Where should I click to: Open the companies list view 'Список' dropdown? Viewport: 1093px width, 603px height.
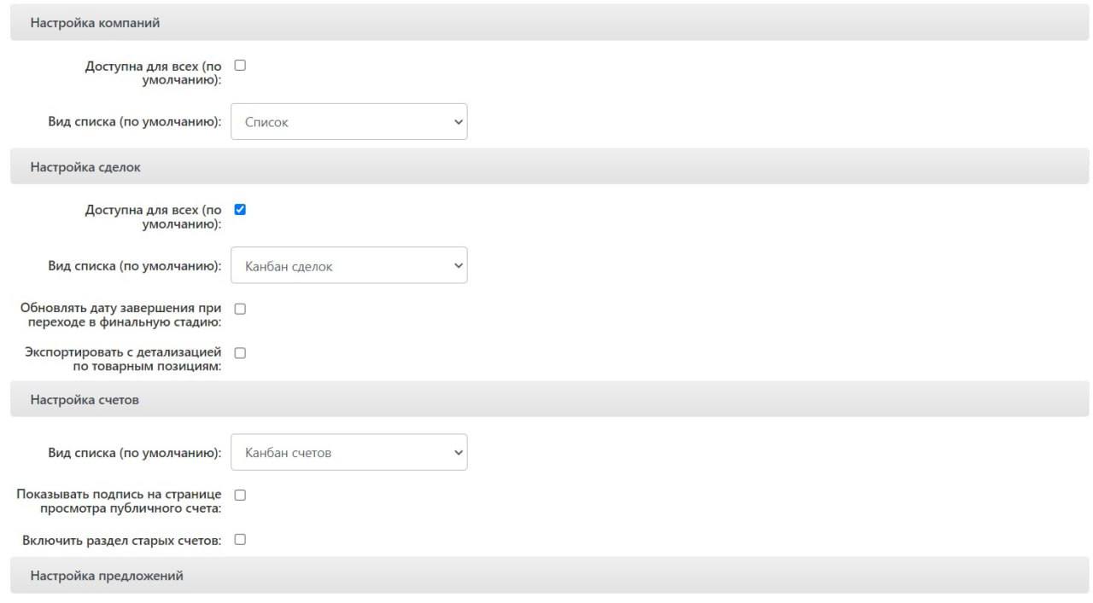pyautogui.click(x=349, y=122)
